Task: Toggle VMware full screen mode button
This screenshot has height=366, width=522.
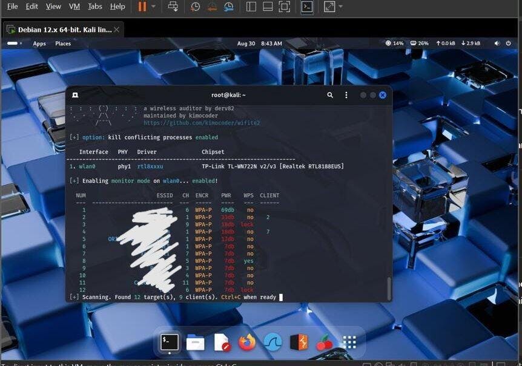Action: [285, 7]
